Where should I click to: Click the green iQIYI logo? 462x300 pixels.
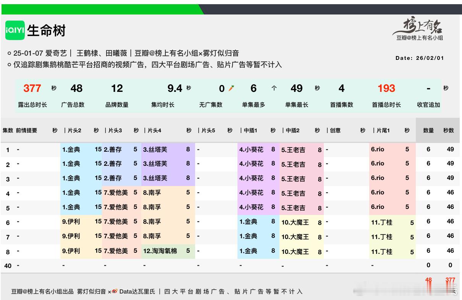point(15,30)
